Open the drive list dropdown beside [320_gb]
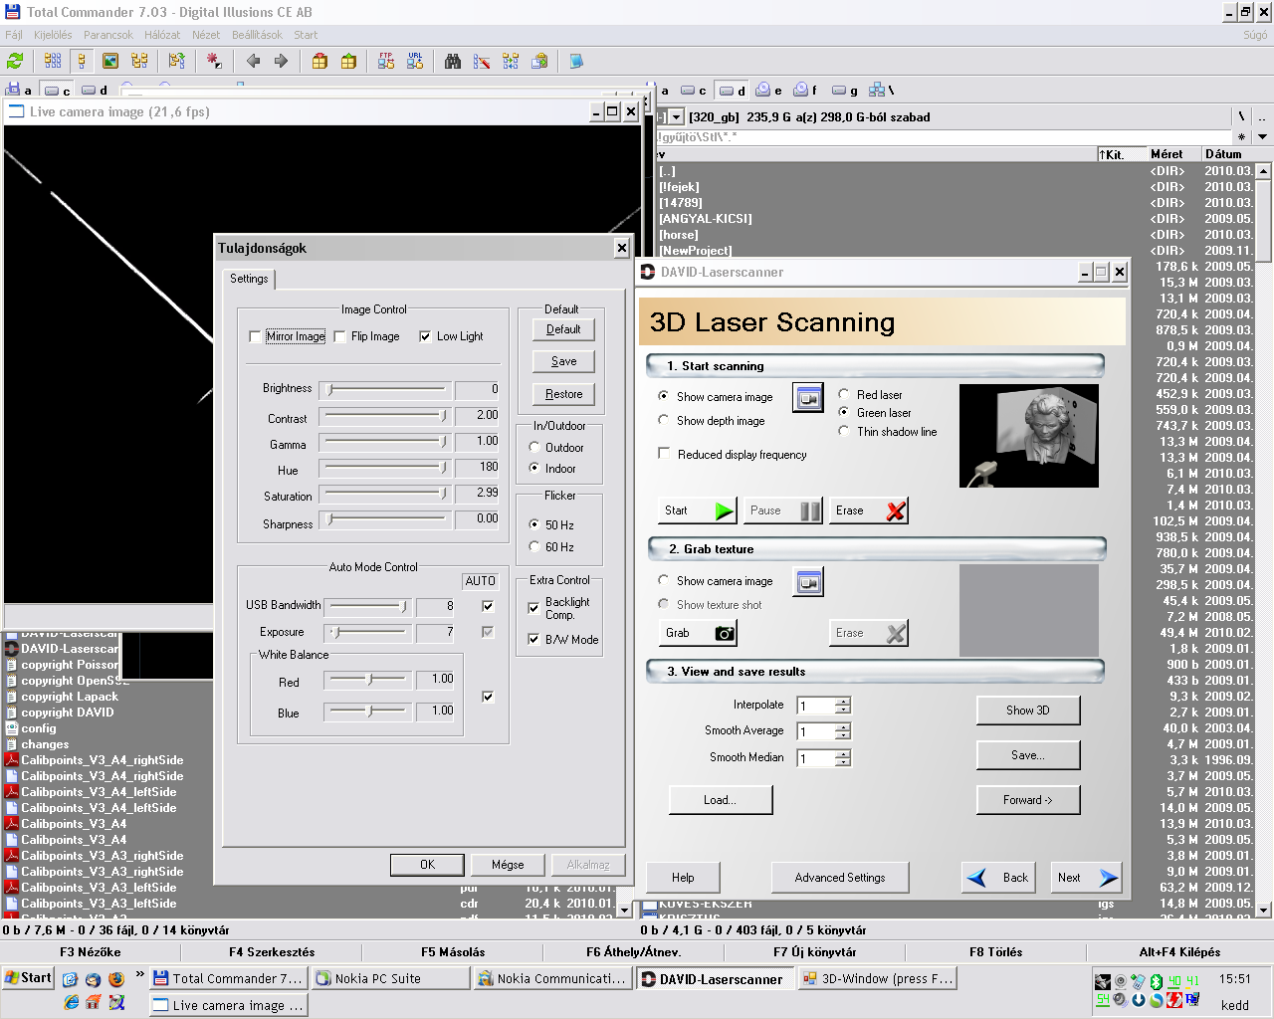Image resolution: width=1274 pixels, height=1019 pixels. pyautogui.click(x=676, y=117)
